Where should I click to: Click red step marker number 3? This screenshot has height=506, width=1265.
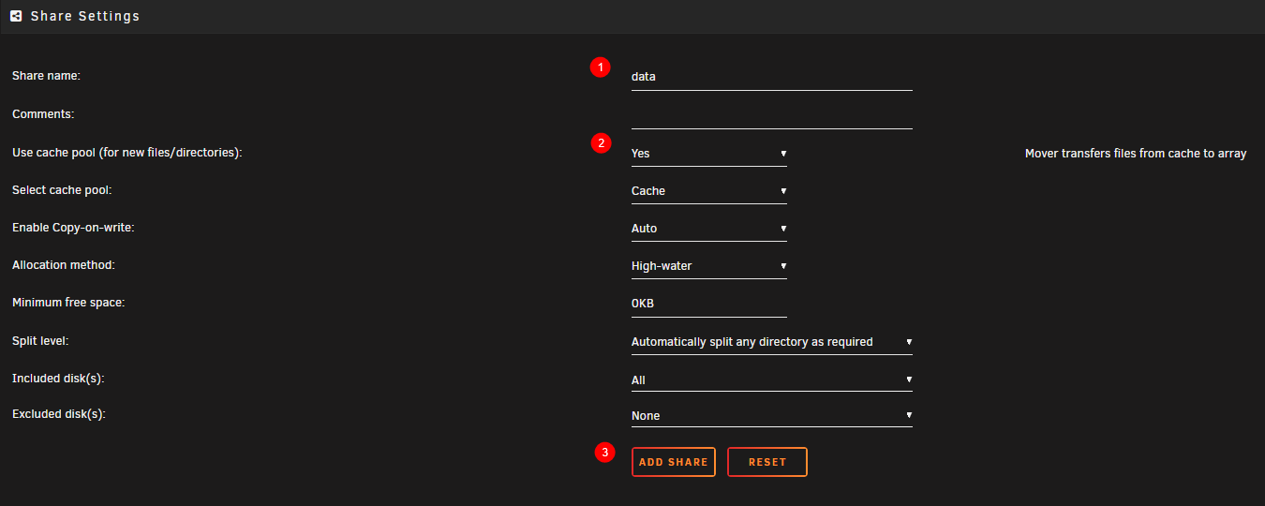click(x=605, y=453)
